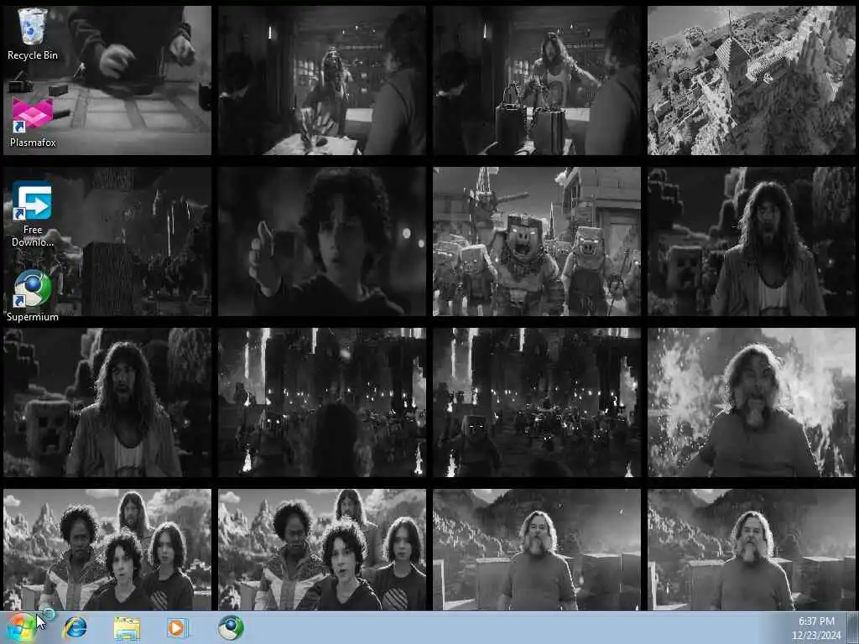The width and height of the screenshot is (859, 644).
Task: Open the Windows Start menu orb
Action: tap(22, 627)
